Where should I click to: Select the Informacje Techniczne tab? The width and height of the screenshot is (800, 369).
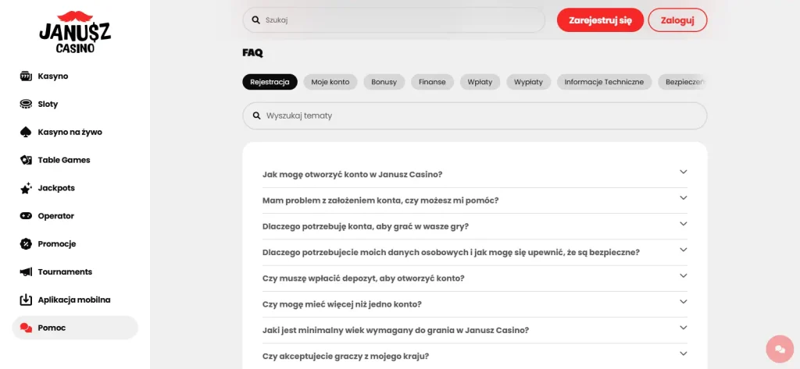click(x=604, y=82)
